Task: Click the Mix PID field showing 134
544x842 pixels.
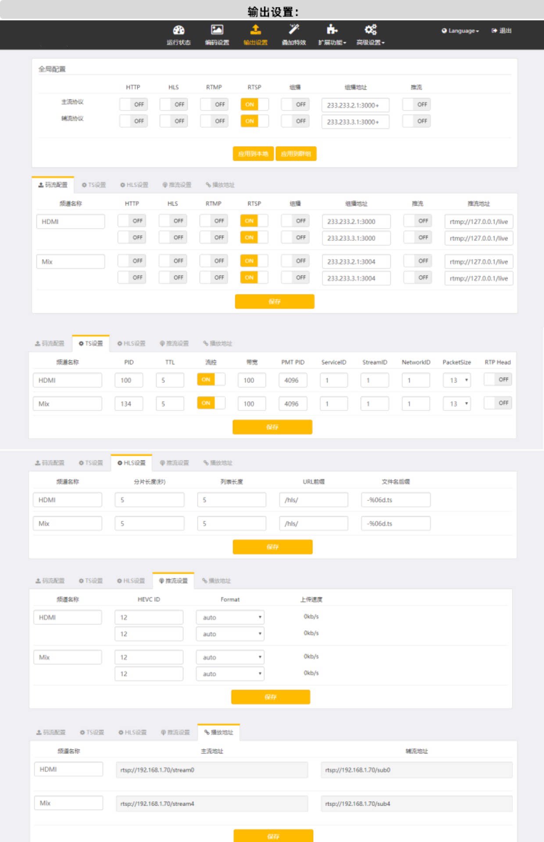Action: (129, 403)
